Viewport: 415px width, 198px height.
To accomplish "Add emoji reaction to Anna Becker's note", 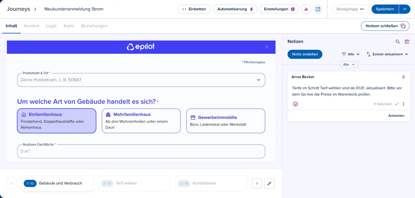I will (x=296, y=104).
